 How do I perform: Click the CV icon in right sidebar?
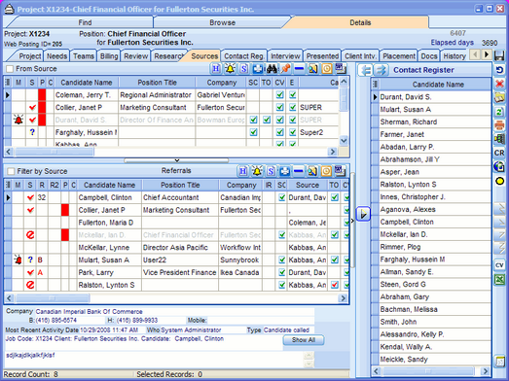pyautogui.click(x=499, y=265)
